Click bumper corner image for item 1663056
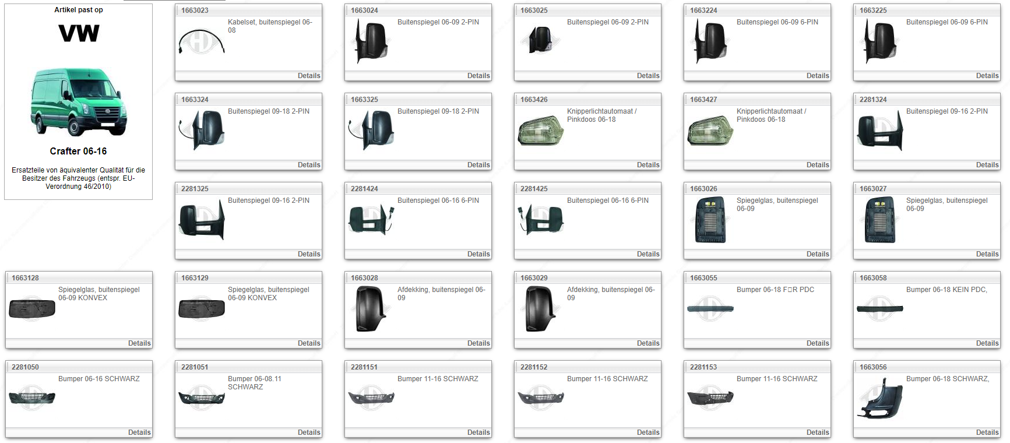 pos(879,398)
